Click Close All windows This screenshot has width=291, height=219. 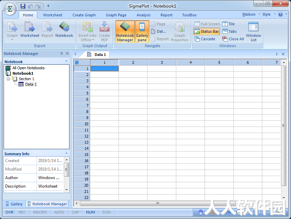tap(233, 39)
